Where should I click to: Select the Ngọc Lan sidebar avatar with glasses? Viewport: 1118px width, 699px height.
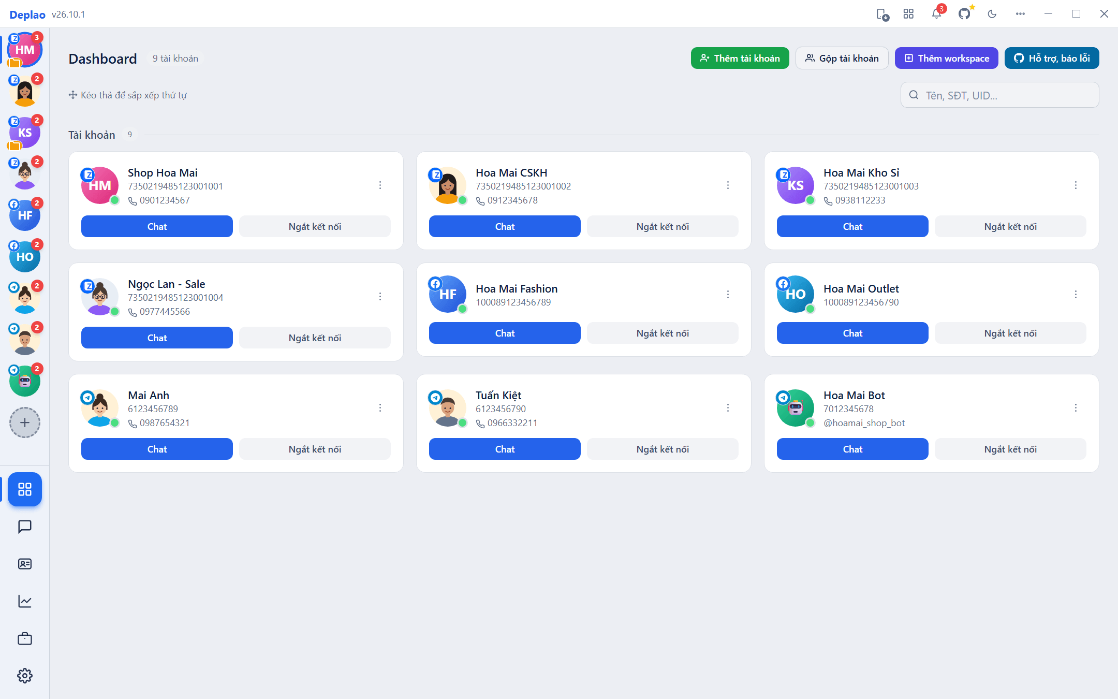point(25,174)
